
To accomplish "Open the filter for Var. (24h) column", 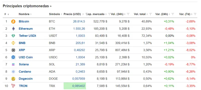I will pos(173,14).
